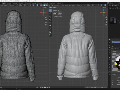The height and width of the screenshot is (90, 120).
Task: Open material browse dropdown beside puff jacket
Action: tap(112, 49)
